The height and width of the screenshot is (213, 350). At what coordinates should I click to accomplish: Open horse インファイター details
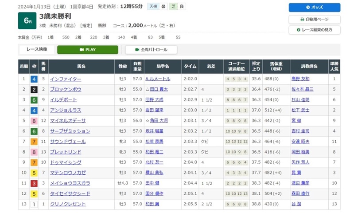click(66, 79)
